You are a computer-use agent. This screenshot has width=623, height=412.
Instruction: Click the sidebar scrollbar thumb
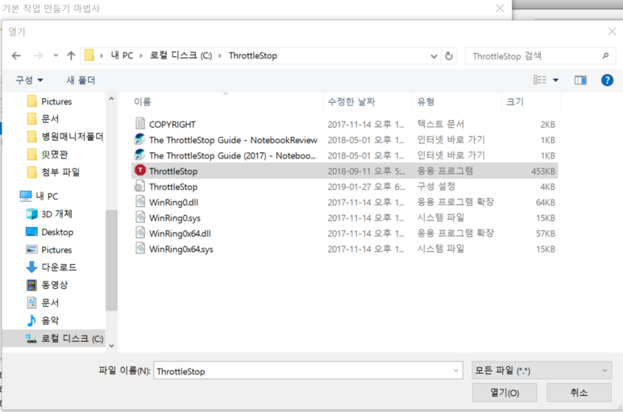click(112, 260)
